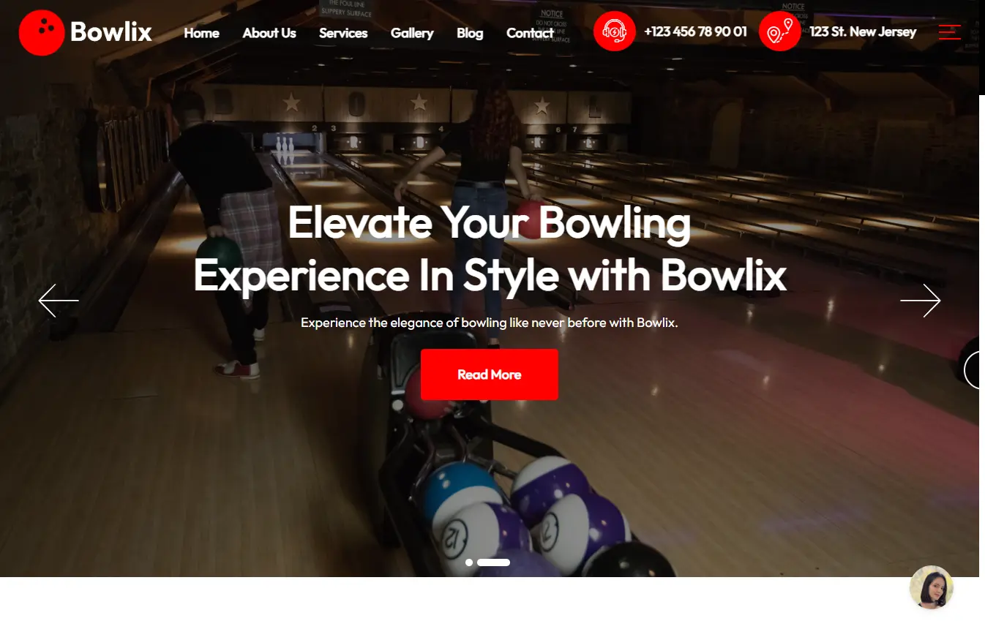The width and height of the screenshot is (985, 621).
Task: Select Contact in the navigation bar
Action: (530, 33)
